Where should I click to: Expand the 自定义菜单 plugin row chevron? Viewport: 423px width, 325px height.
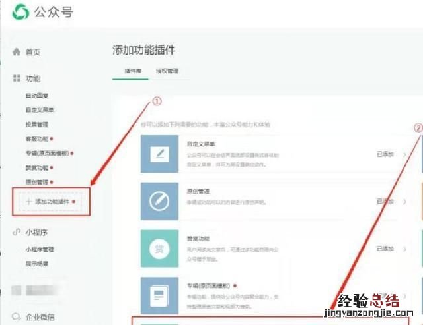pos(404,154)
